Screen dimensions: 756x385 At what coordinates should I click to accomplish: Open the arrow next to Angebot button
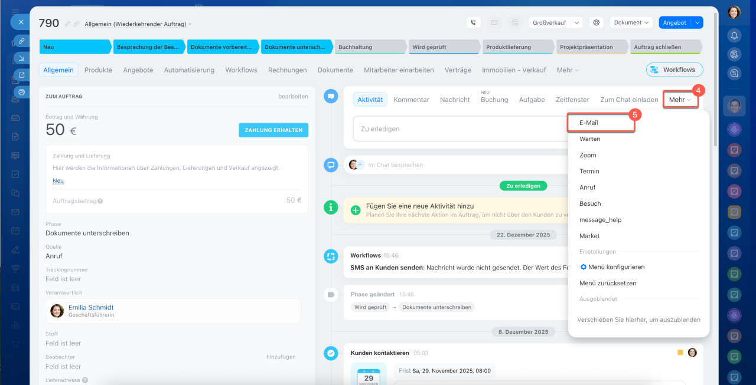pos(698,22)
